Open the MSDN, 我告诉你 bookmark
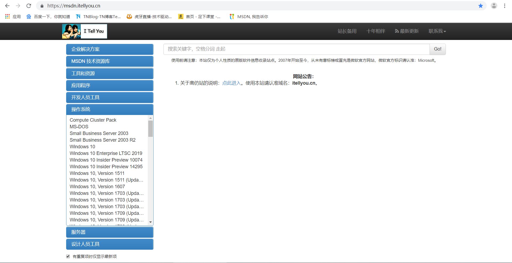 249,17
